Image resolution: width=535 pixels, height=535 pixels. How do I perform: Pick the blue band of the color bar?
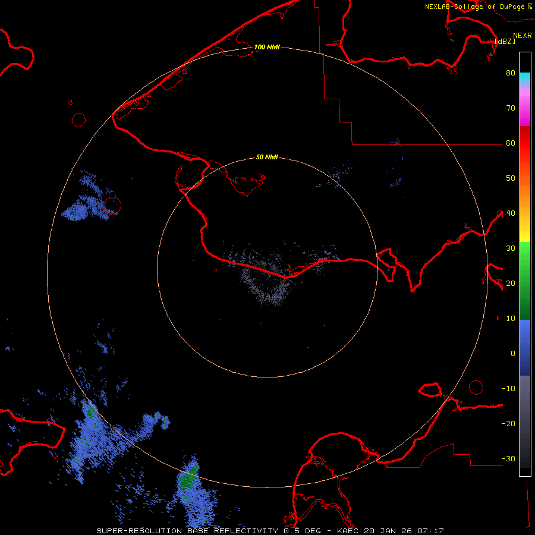[x=525, y=348]
